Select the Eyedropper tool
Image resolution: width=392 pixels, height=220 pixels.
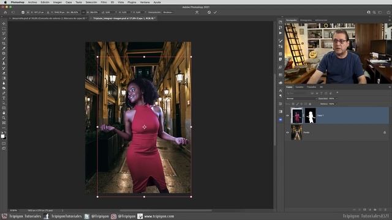click(4, 48)
